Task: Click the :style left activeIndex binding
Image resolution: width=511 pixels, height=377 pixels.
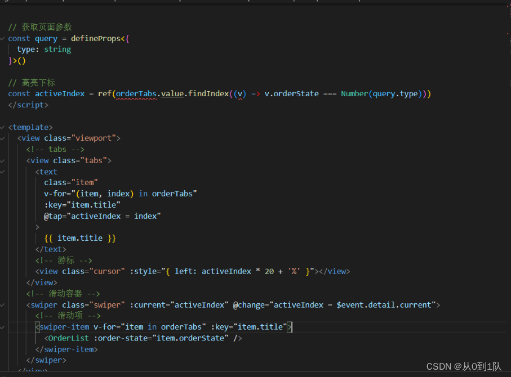Action: pos(222,272)
